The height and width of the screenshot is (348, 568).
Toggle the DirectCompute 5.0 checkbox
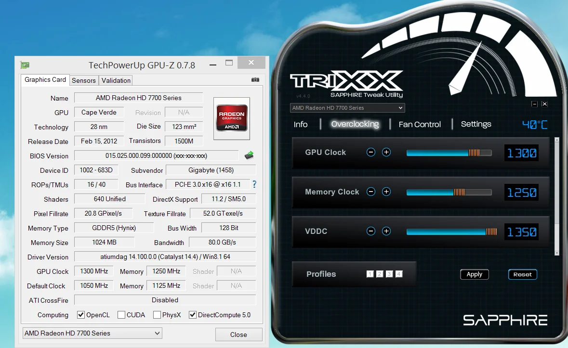point(193,315)
